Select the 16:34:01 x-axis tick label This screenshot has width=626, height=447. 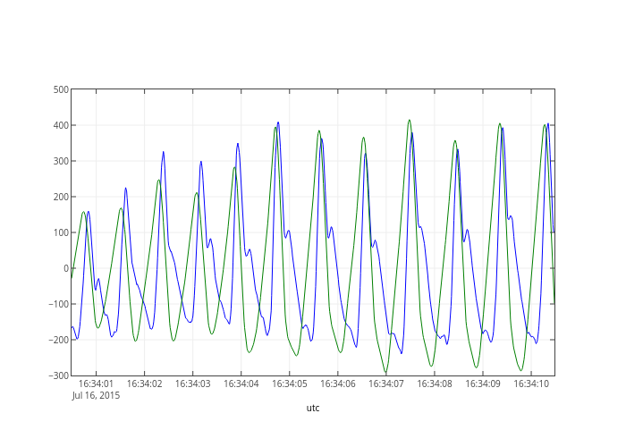tap(96, 384)
